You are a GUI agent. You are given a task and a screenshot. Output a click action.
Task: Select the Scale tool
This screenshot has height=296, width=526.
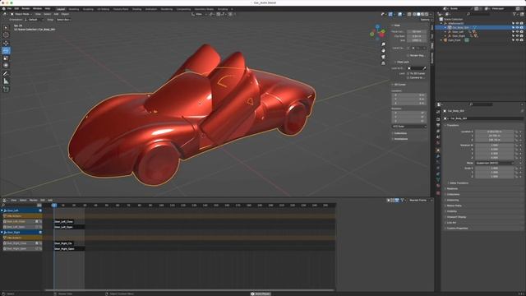pos(6,58)
